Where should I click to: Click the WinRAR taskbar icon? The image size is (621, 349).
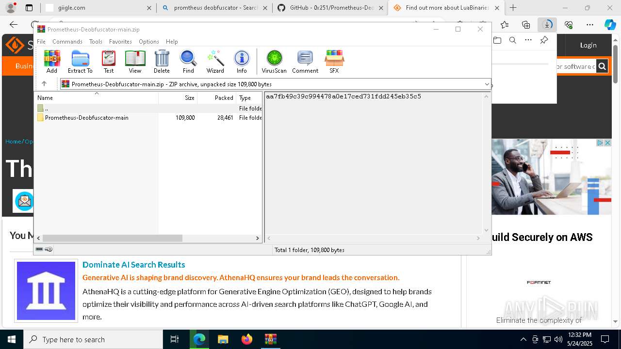coord(270,339)
